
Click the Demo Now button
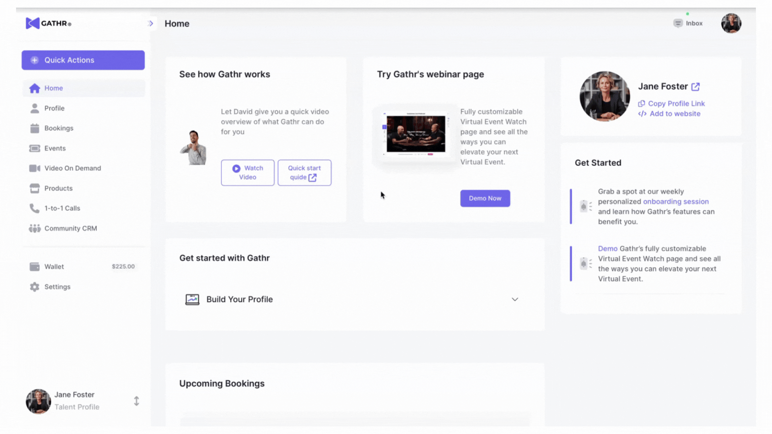point(485,199)
